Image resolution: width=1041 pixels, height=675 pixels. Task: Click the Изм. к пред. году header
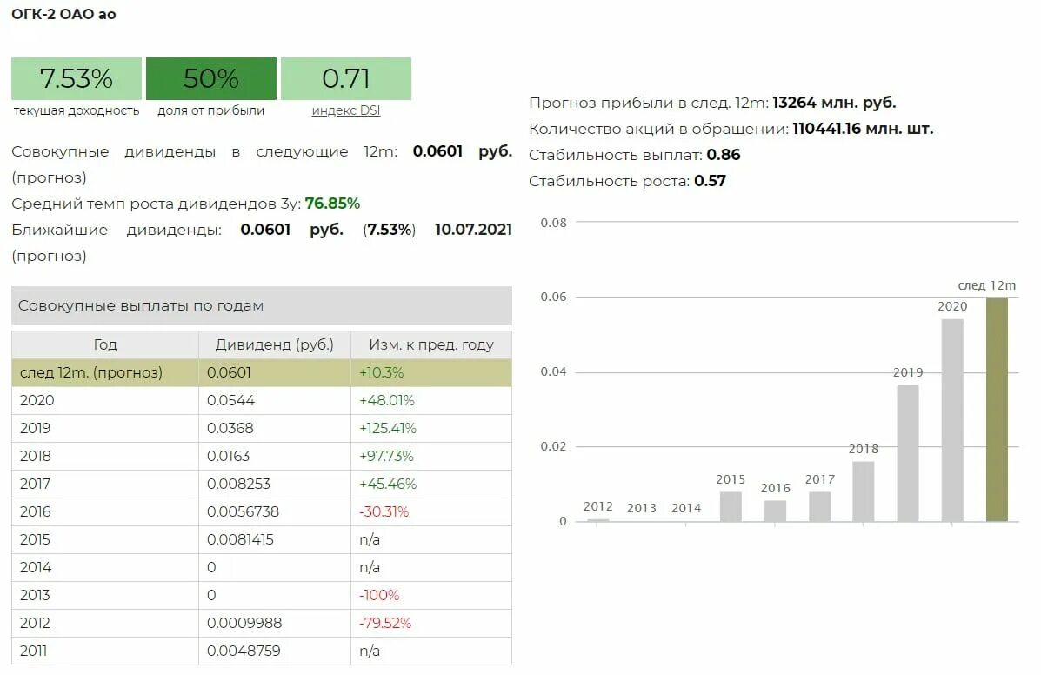(x=430, y=344)
